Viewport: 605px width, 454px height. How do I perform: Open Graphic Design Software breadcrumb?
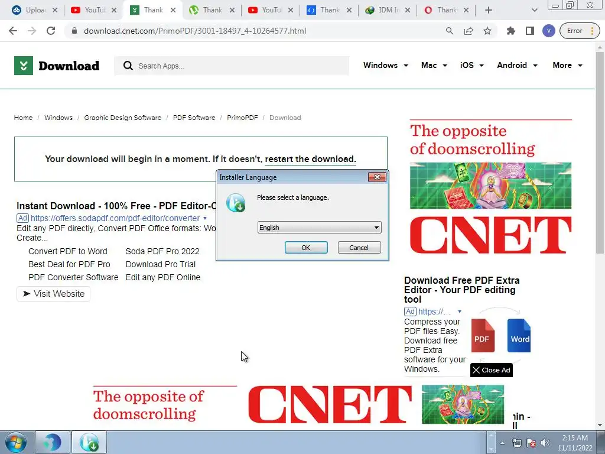pyautogui.click(x=123, y=118)
